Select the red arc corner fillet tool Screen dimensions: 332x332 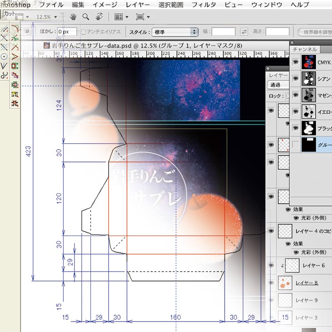click(x=15, y=28)
